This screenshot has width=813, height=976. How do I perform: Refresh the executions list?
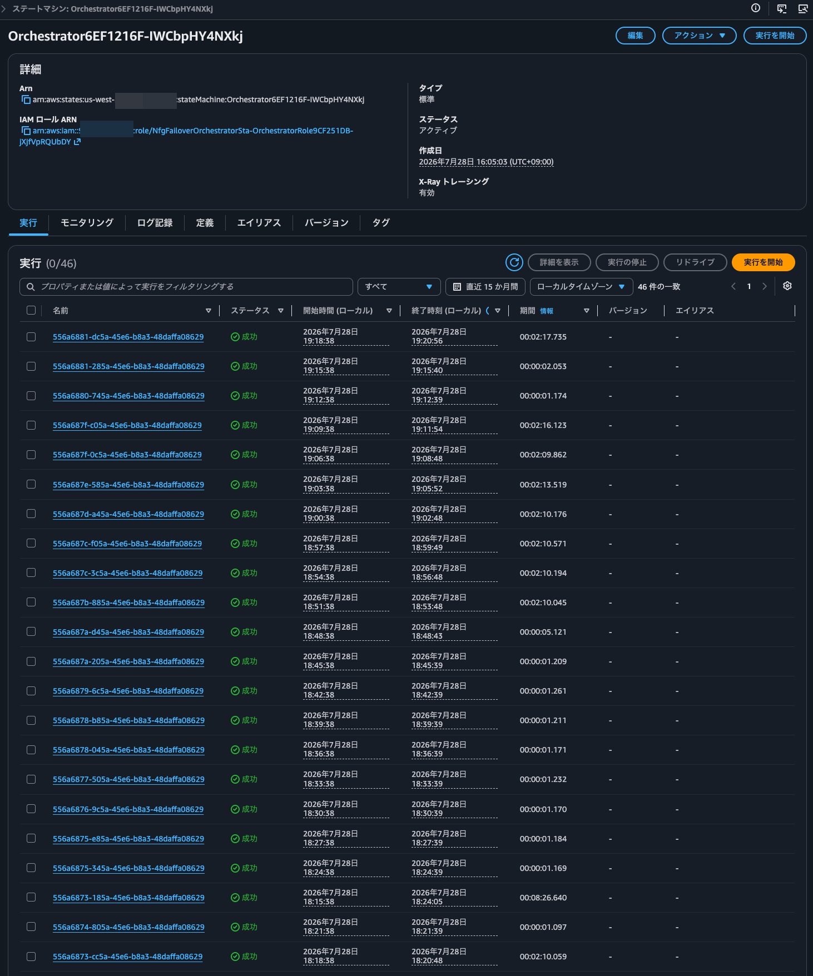tap(514, 262)
